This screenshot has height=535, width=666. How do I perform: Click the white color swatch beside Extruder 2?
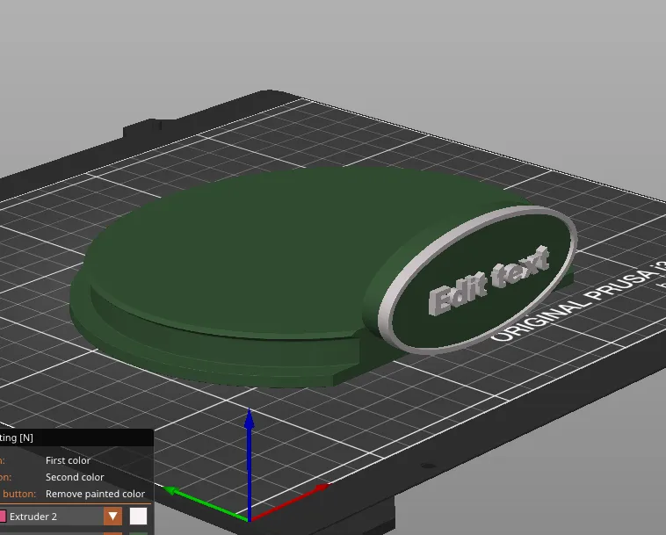138,517
